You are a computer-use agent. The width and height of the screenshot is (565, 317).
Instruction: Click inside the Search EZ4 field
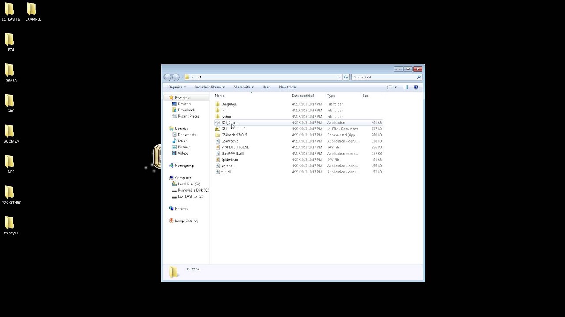coord(383,77)
